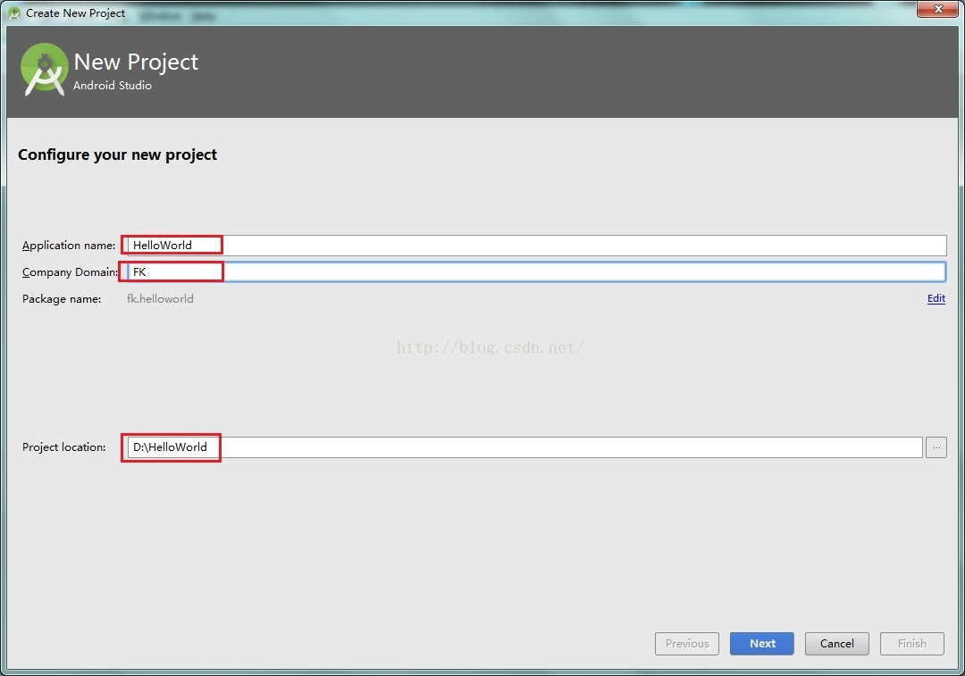Click the Android Studio logo in header

click(44, 70)
